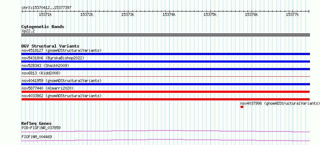
Task: Click the 15374k ruler tick label
Action: coord(169,15)
